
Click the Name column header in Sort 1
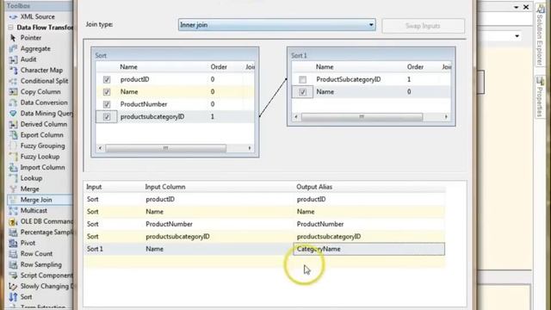pyautogui.click(x=325, y=67)
